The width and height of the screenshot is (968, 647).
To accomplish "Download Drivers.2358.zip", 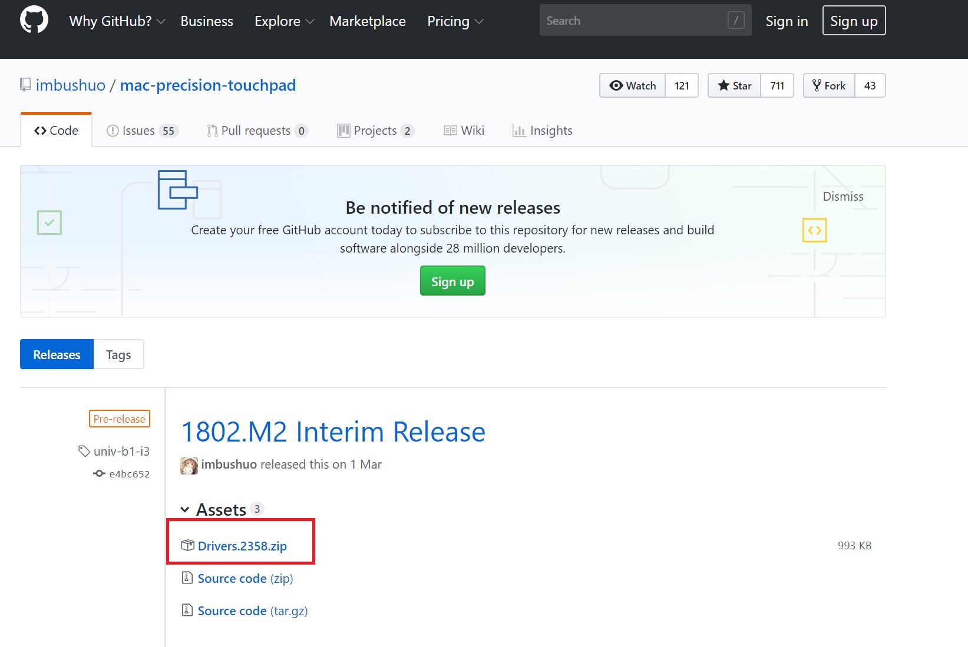I will 242,546.
